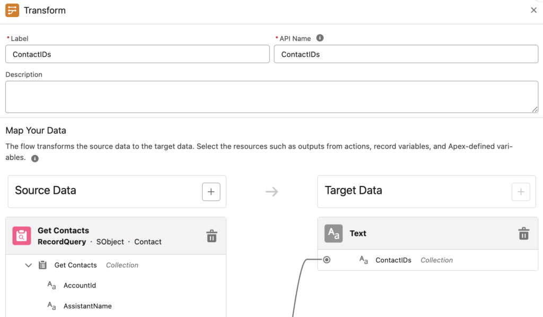Click the RecordQuery label text
This screenshot has height=317, width=543.
[x=62, y=242]
